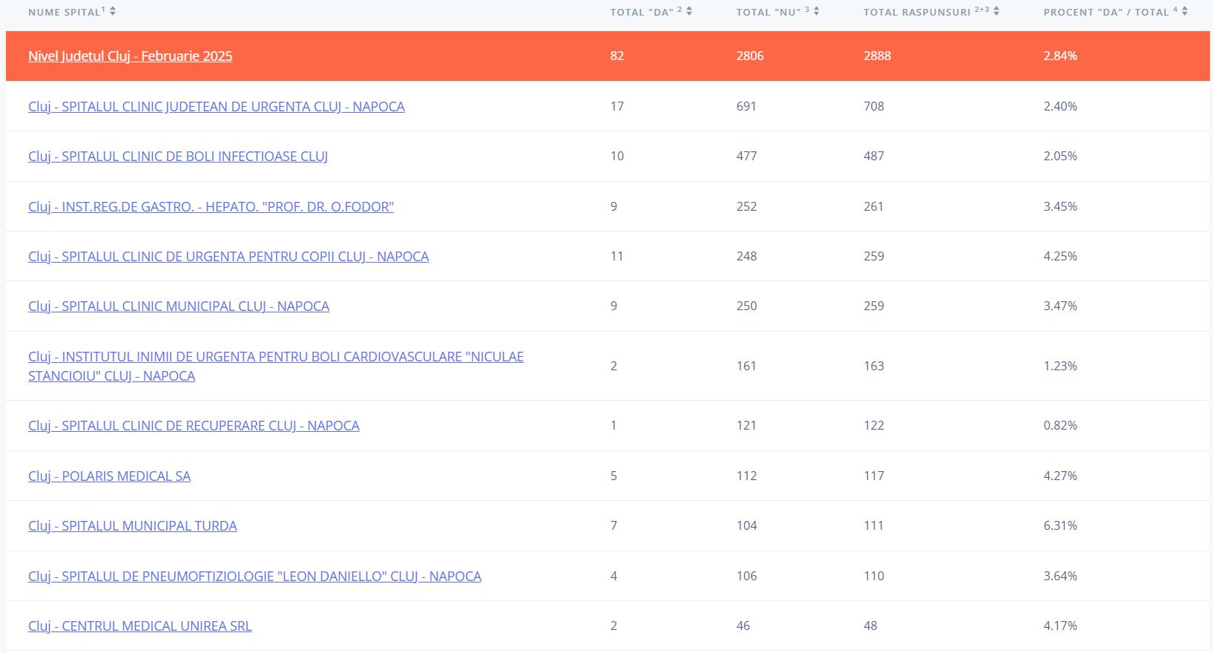Screen dimensions: 1213x653
Task: Open Spitalul Clinic Municipal Cluj-Napoca link
Action: pos(178,306)
